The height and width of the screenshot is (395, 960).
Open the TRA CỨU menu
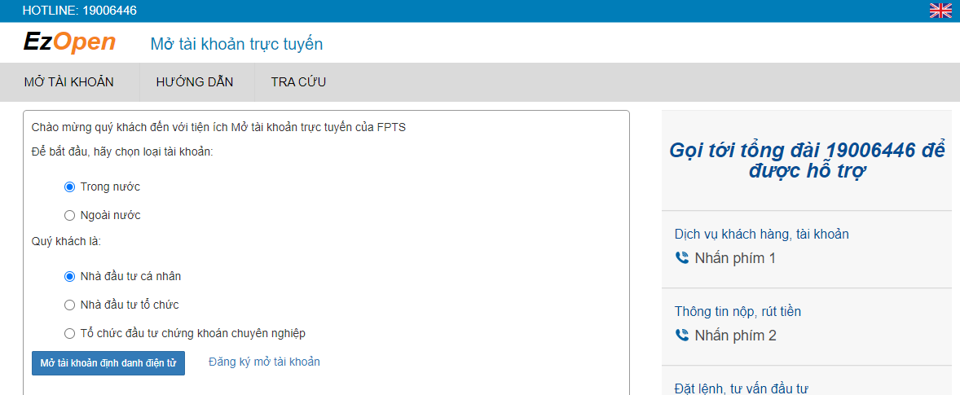coord(298,82)
